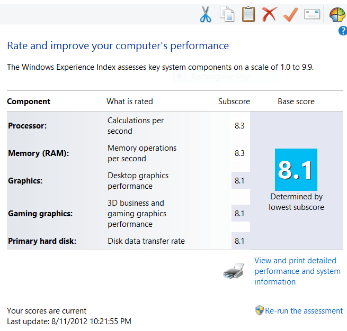The width and height of the screenshot is (347, 331).
Task: Click Disk data transfer rate text
Action: pyautogui.click(x=146, y=241)
